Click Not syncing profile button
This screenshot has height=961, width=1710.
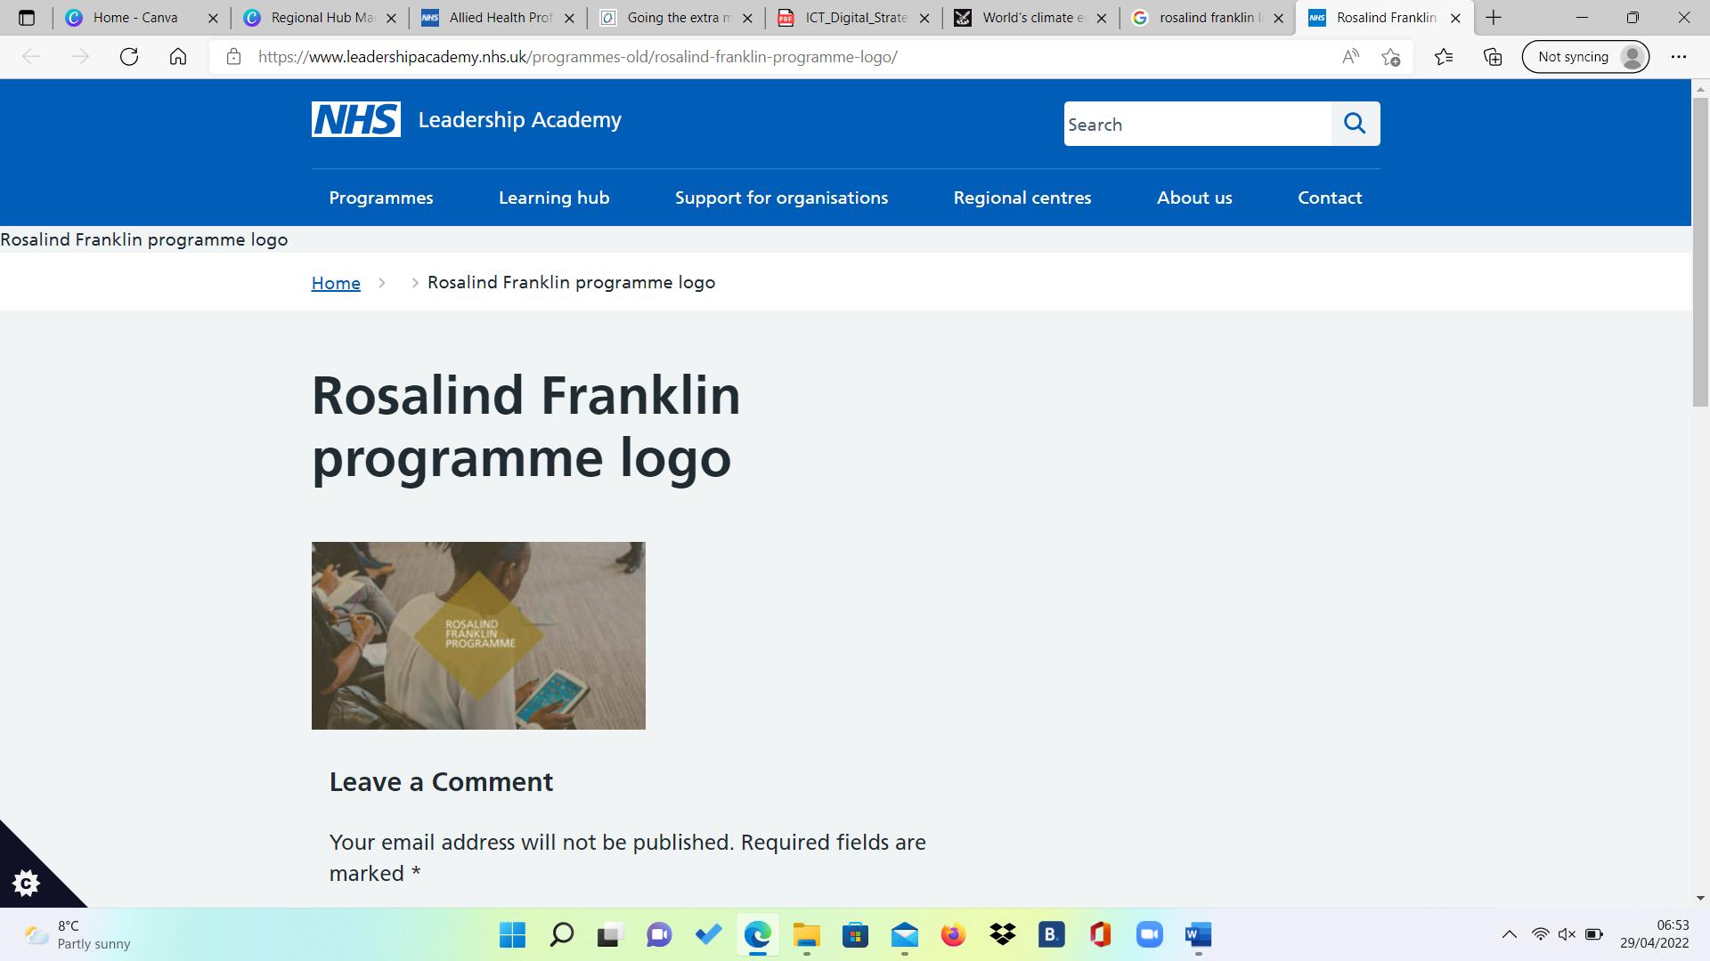pos(1585,57)
